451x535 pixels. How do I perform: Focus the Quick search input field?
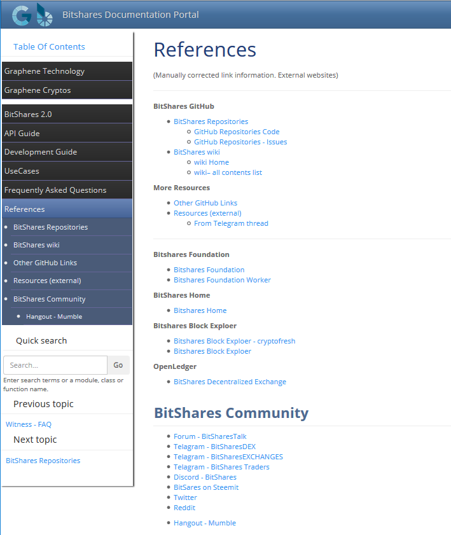pyautogui.click(x=55, y=365)
